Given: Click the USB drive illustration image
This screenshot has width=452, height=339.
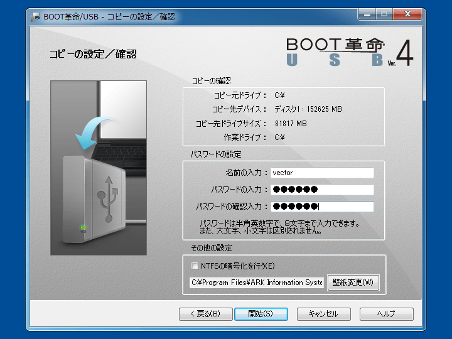Looking at the screenshot, I should 99,168.
